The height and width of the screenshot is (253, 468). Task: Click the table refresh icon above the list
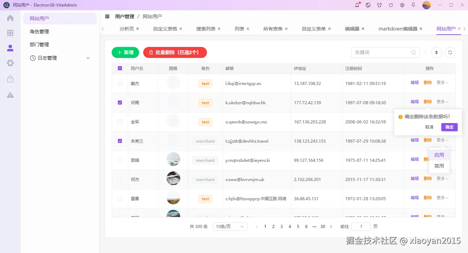[450, 52]
